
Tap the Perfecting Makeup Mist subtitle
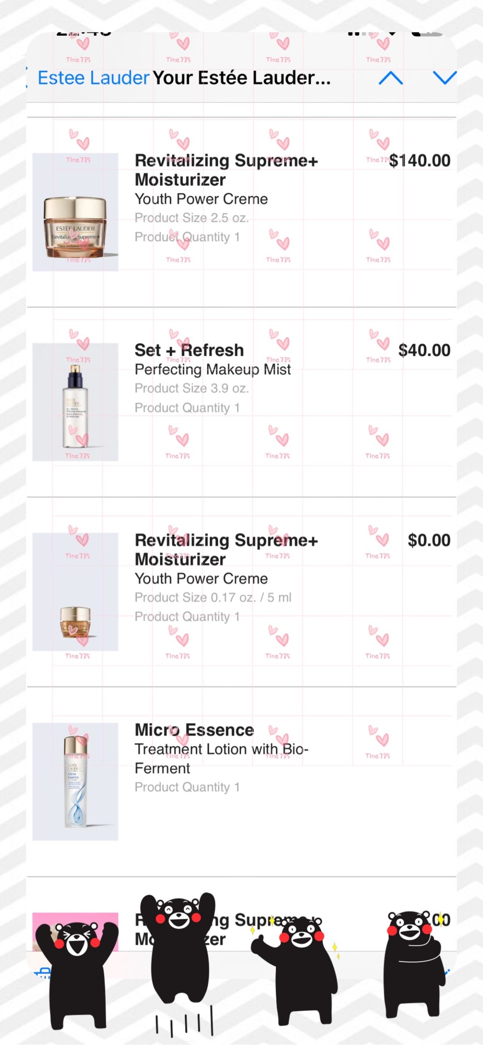[x=213, y=369]
